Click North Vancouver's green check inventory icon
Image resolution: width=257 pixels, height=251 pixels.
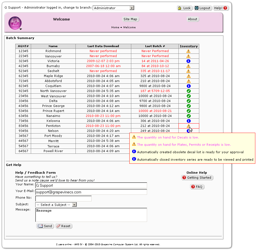(188, 91)
